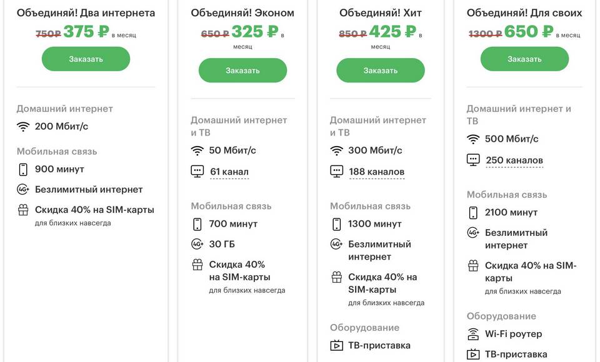Click the phone icon beside 2100 минут
The width and height of the screenshot is (600, 362).
pyautogui.click(x=473, y=213)
